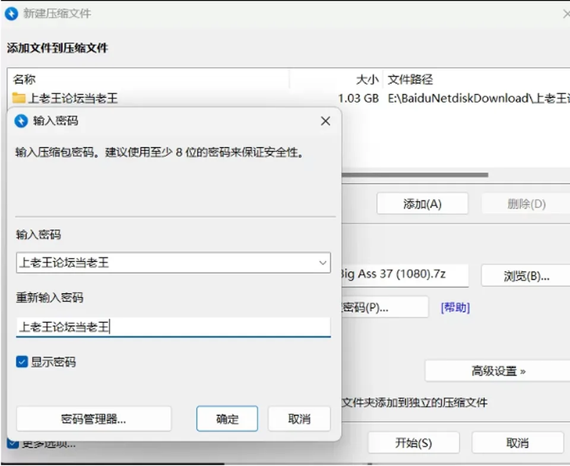The height and width of the screenshot is (466, 570).
Task: Click the 密码管理器... button
Action: click(x=94, y=419)
